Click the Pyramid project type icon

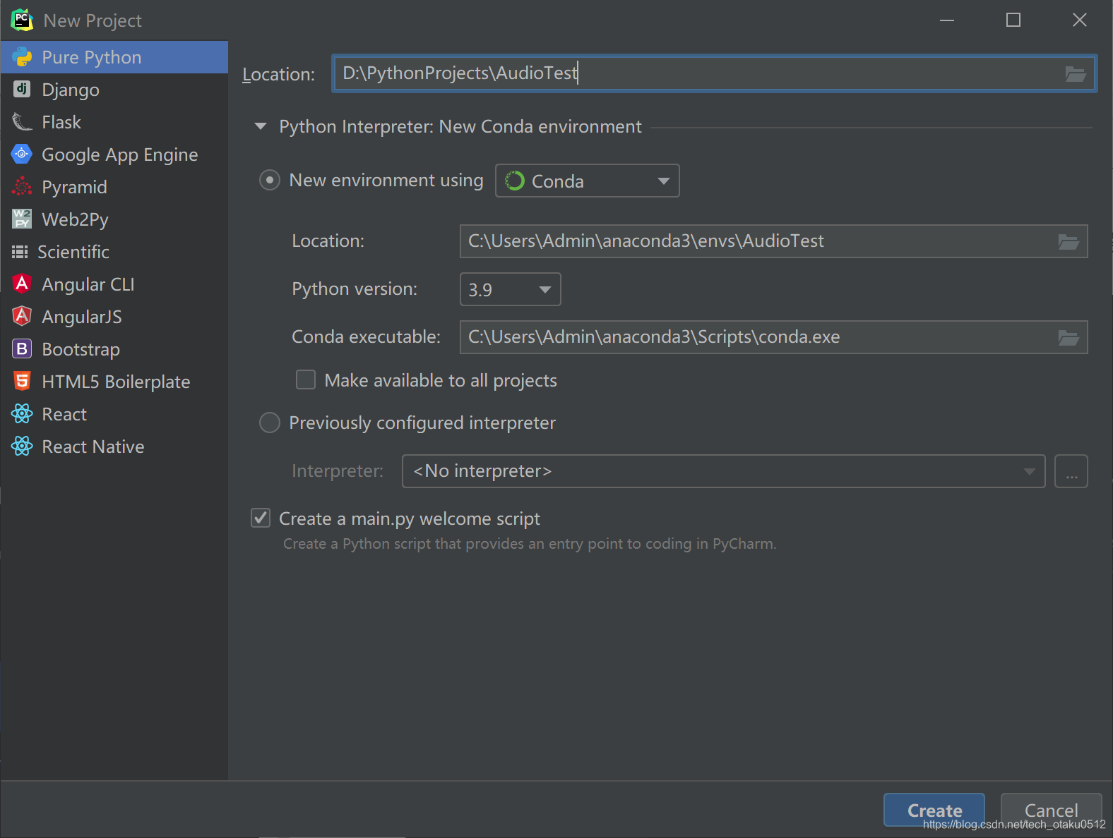(x=22, y=186)
